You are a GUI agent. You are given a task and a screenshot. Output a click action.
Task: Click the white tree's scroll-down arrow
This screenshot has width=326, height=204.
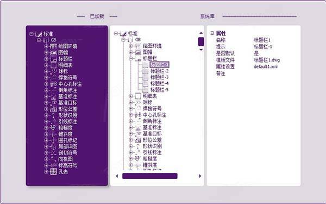pyautogui.click(x=201, y=50)
